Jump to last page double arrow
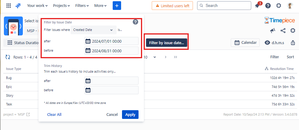Viewport: 299px width, 130px height. pyautogui.click(x=175, y=57)
